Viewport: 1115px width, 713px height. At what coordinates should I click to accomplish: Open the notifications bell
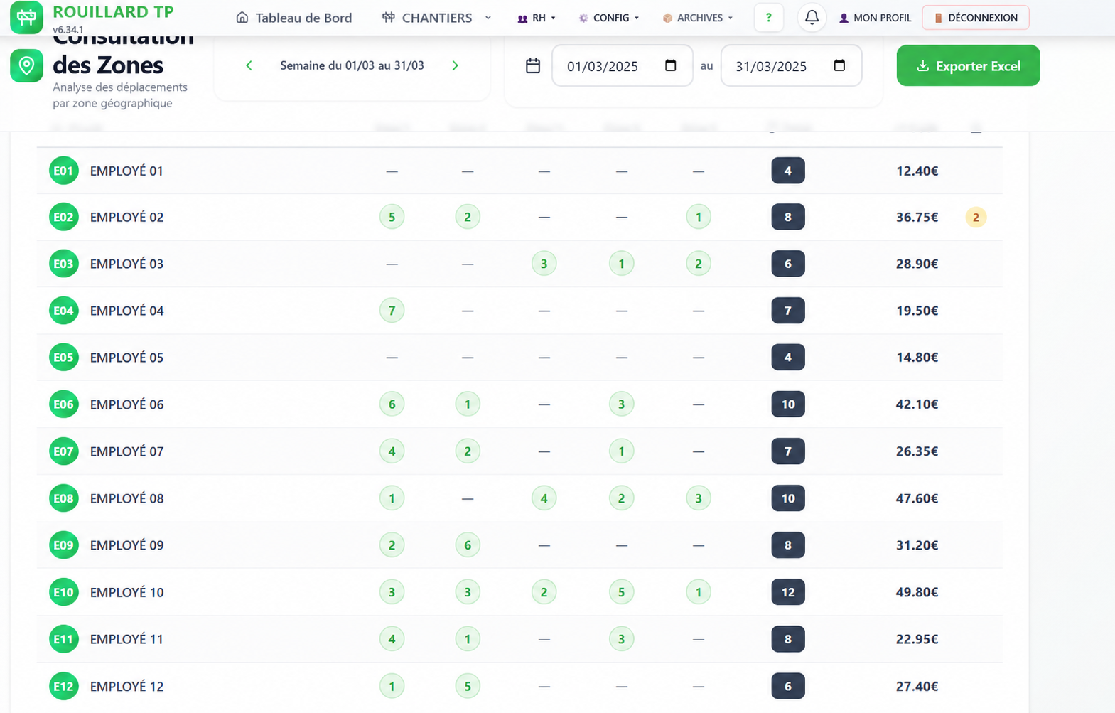[x=812, y=18]
